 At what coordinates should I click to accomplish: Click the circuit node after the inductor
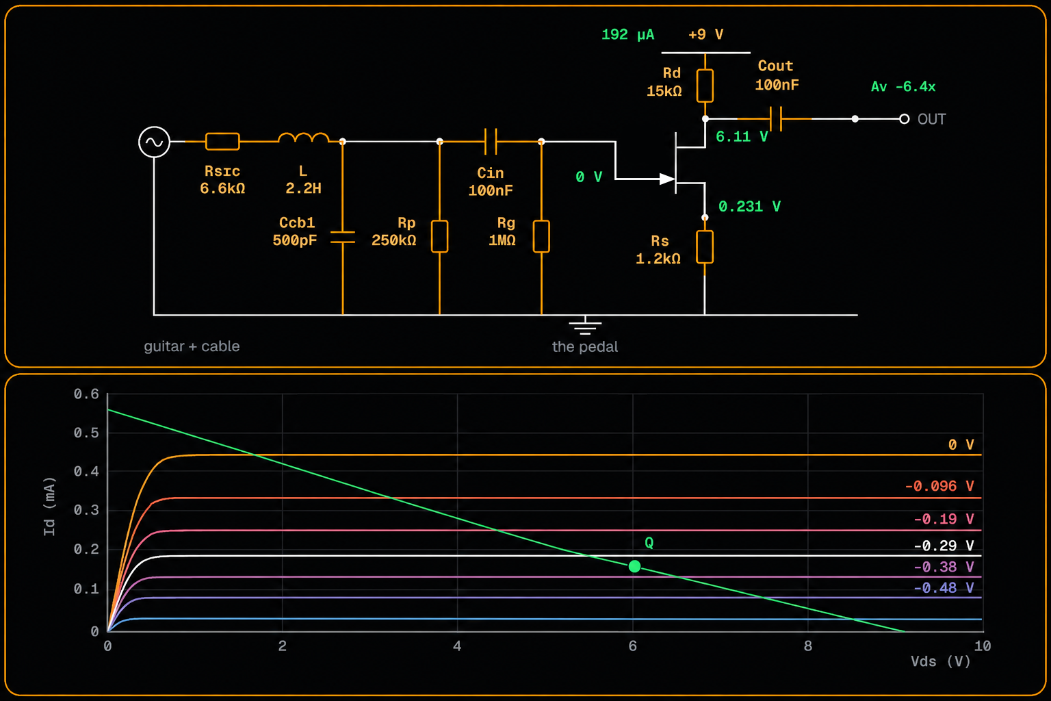(x=342, y=142)
